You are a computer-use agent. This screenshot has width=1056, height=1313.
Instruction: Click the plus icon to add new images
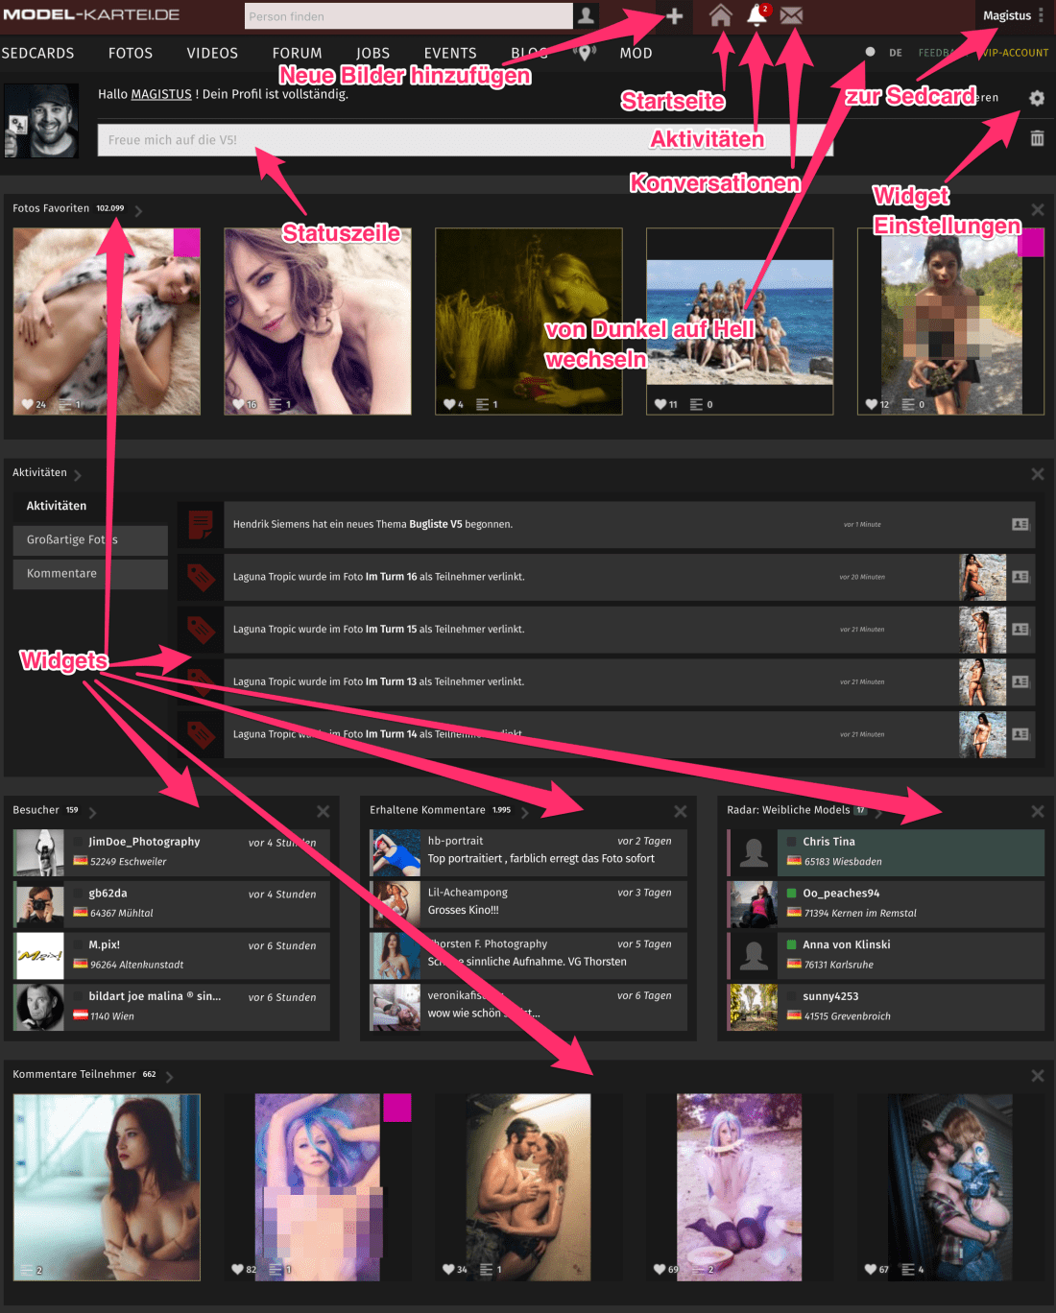coord(675,16)
